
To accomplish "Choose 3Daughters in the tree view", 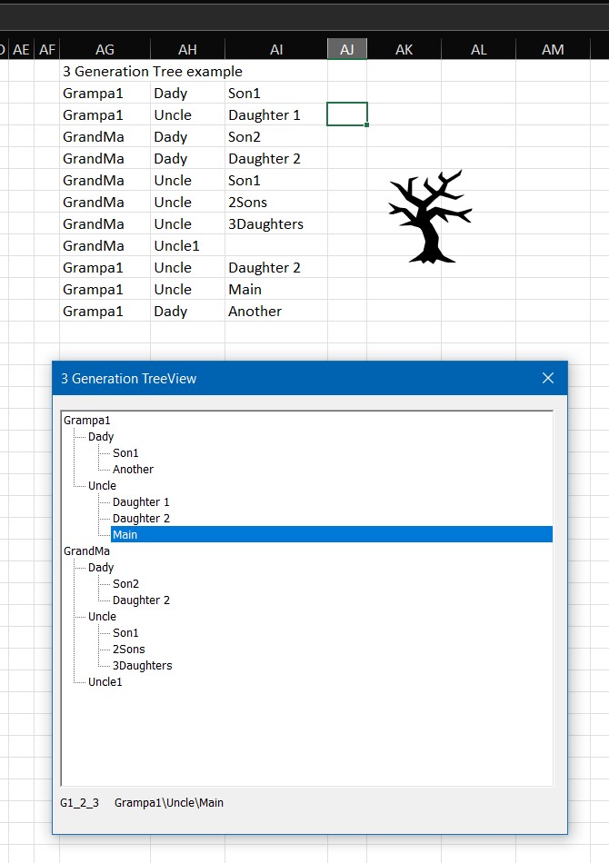I will (x=142, y=666).
